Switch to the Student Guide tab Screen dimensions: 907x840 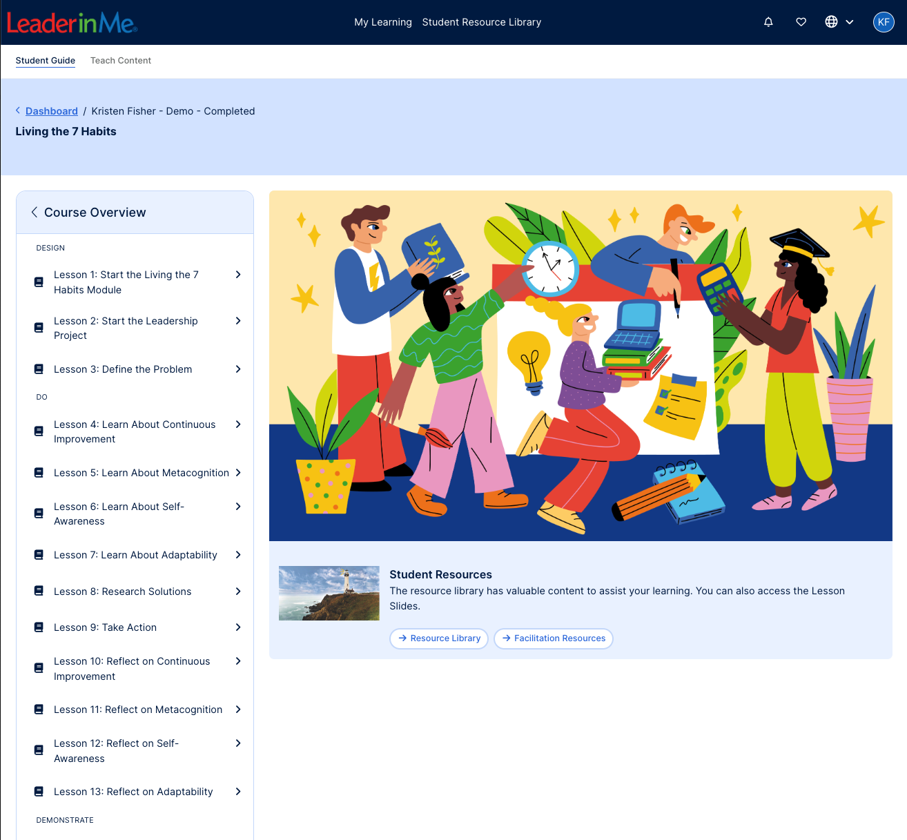tap(46, 61)
